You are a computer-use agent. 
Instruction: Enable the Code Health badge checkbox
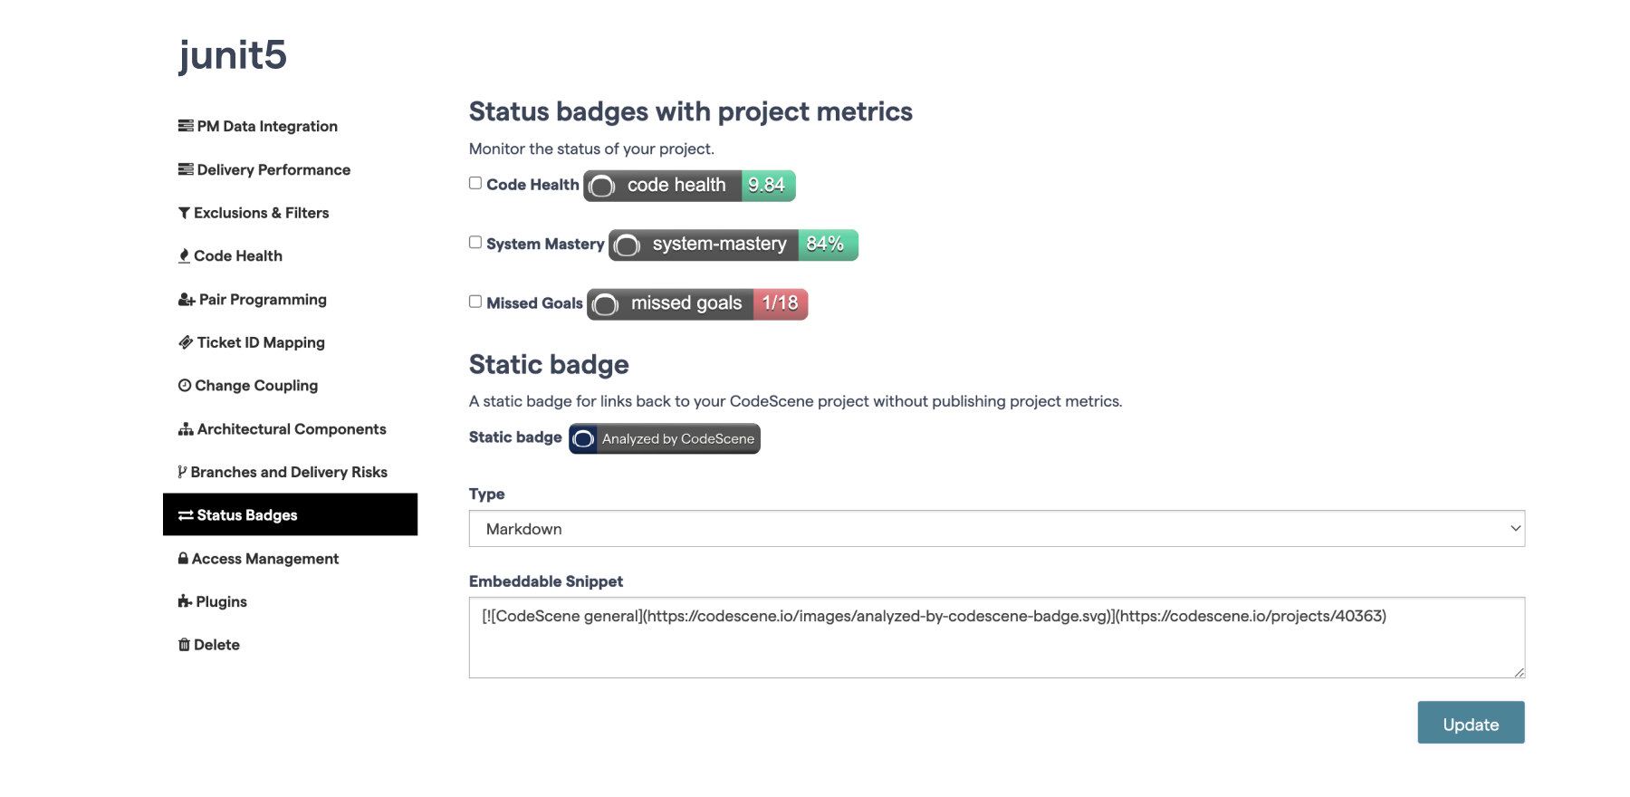pyautogui.click(x=475, y=182)
